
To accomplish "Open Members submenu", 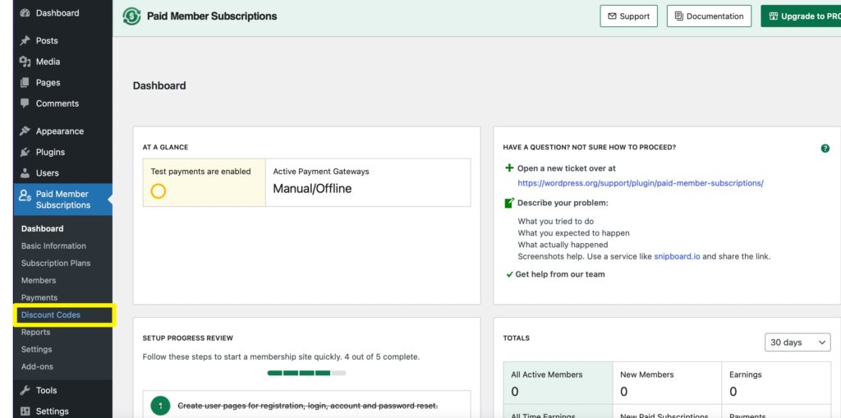I will 39,280.
